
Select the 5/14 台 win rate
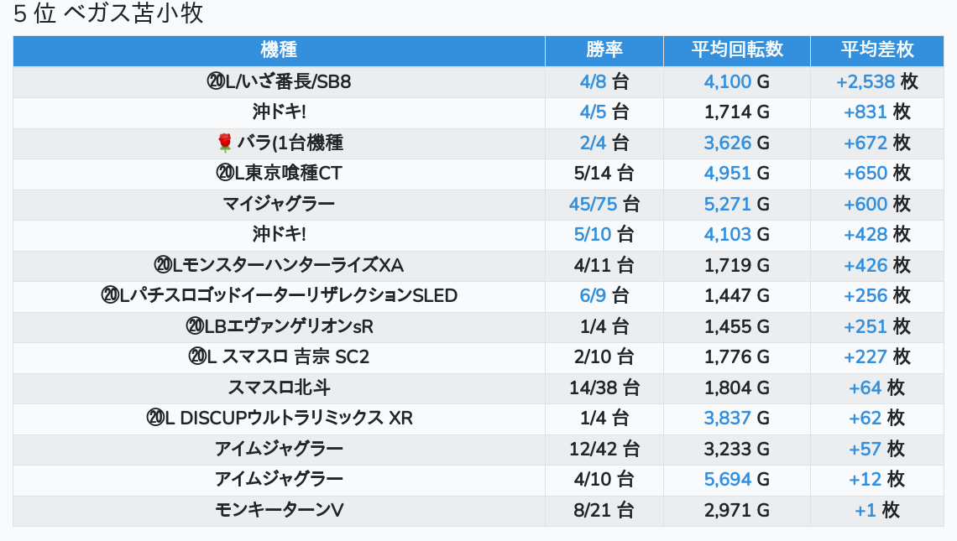point(604,174)
